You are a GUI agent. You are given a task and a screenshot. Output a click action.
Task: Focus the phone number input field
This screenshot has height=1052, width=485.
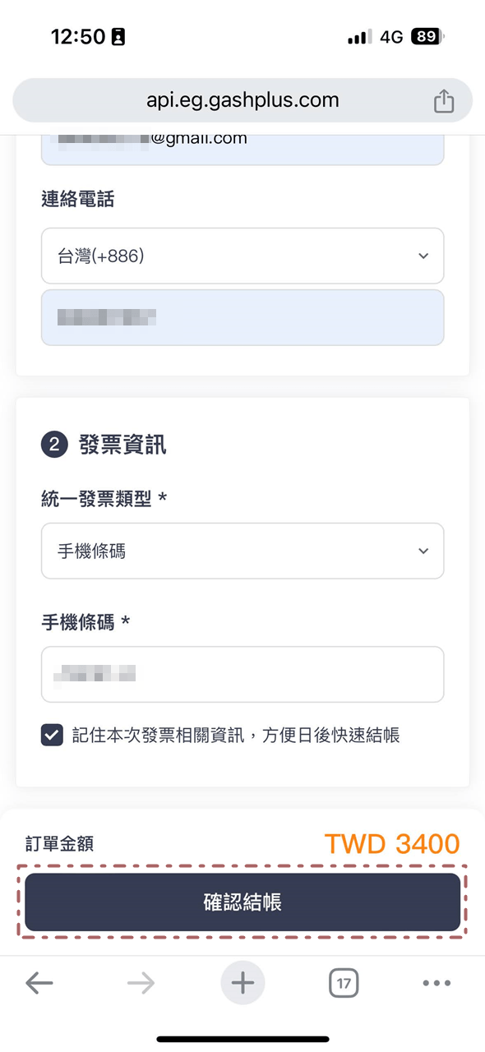242,317
